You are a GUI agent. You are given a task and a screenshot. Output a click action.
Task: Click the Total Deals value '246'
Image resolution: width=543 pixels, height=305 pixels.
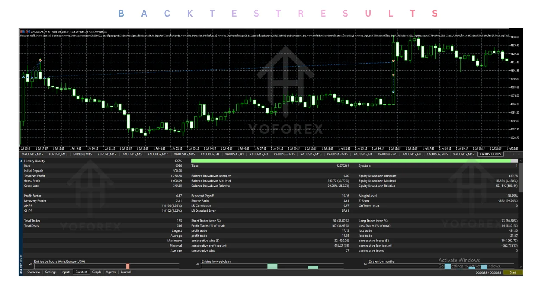point(179,226)
